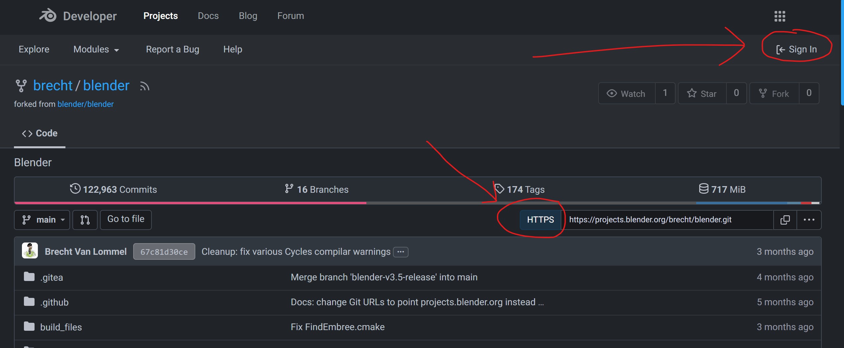Click the Blender Developer logo
844x348 pixels.
[78, 16]
